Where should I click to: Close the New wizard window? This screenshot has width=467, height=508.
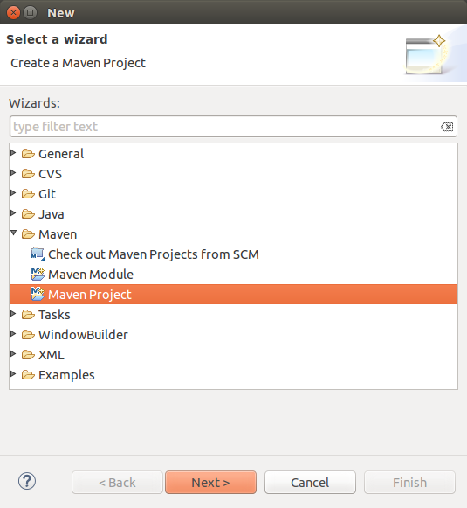[13, 13]
